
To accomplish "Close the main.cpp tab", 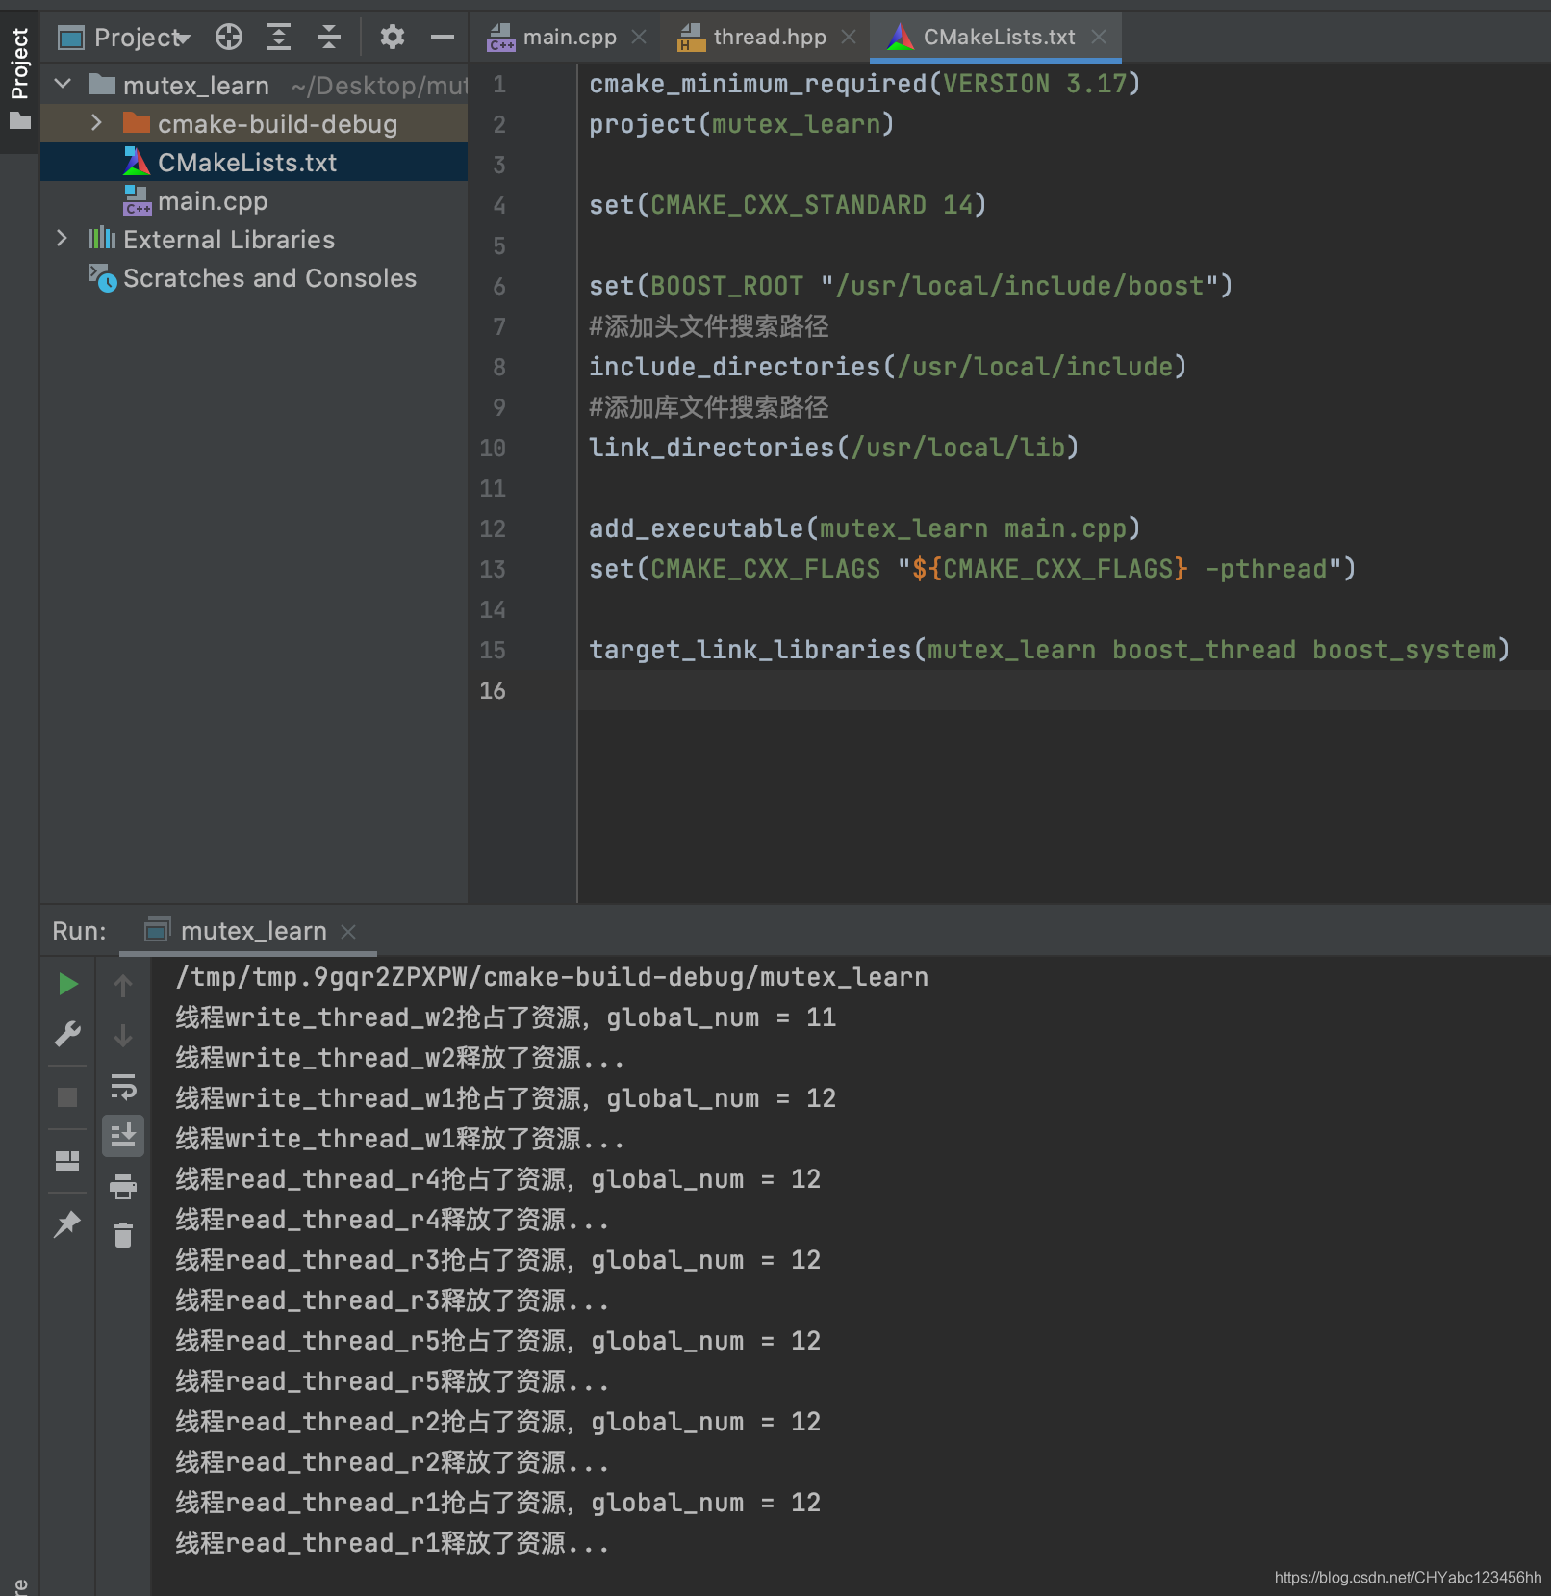I will [x=639, y=37].
